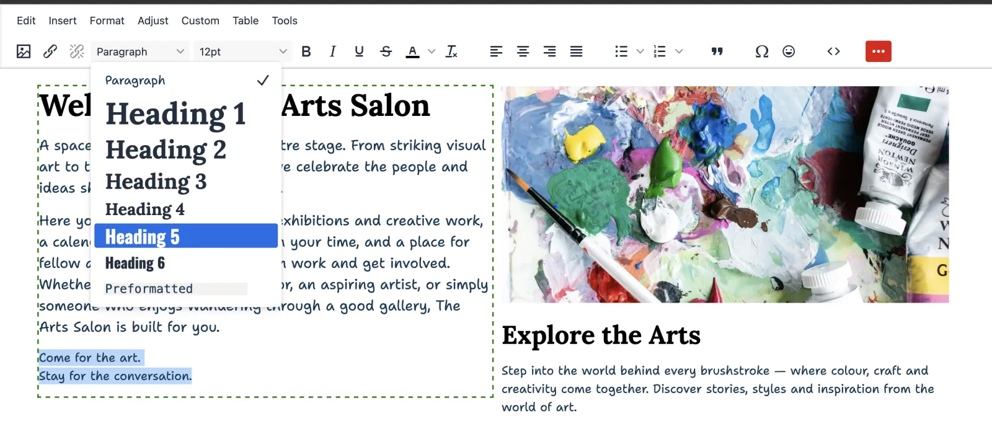The width and height of the screenshot is (992, 434).
Task: Open the Table menu
Action: point(246,20)
